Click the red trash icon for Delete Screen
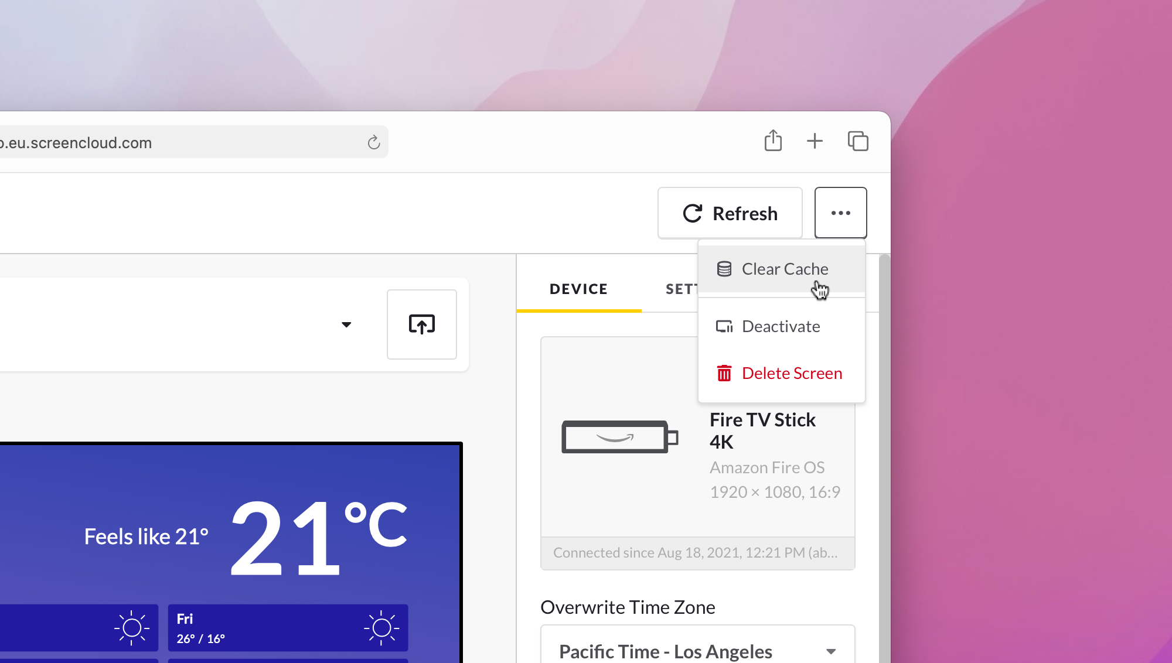 (724, 373)
